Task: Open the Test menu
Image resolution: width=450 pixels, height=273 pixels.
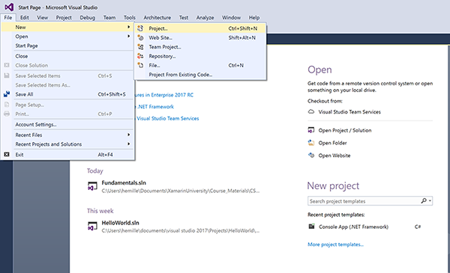Action: pos(184,17)
